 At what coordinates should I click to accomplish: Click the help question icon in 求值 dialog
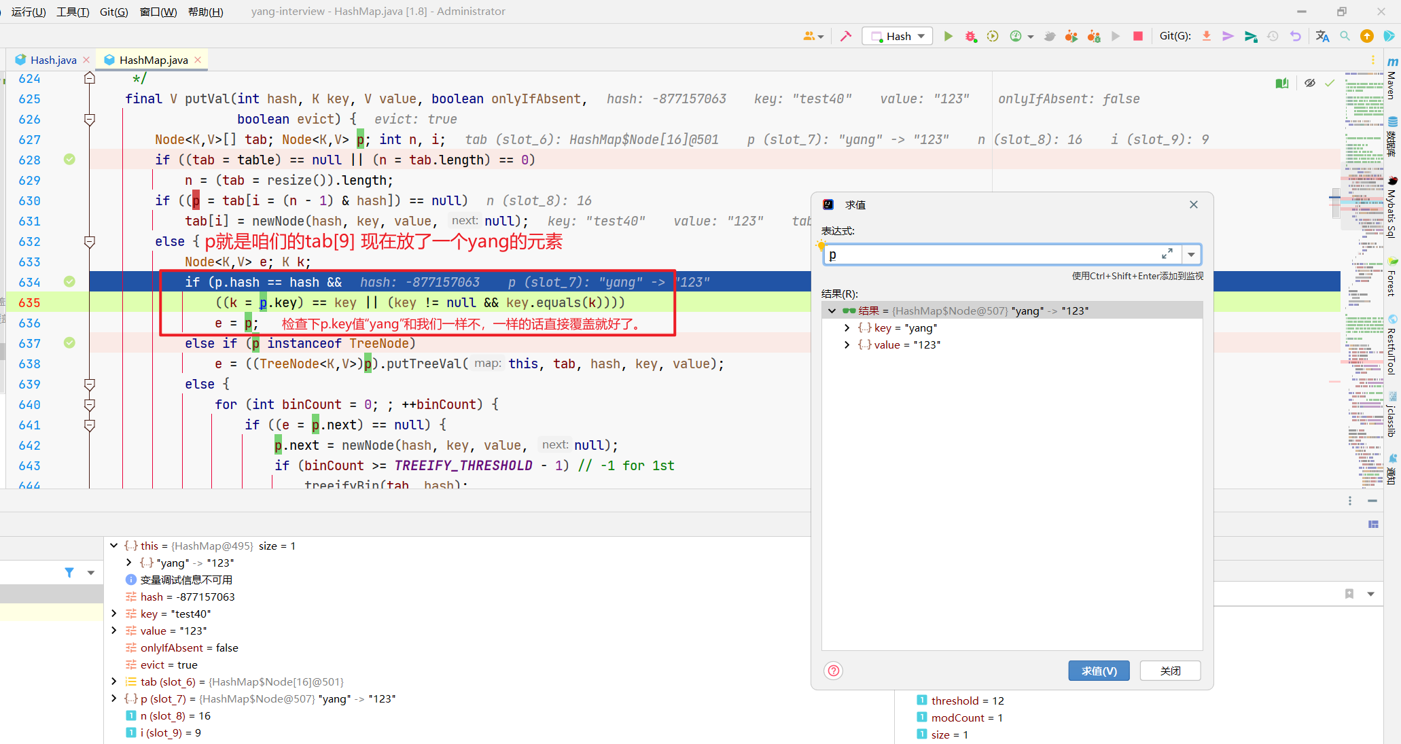(x=834, y=671)
